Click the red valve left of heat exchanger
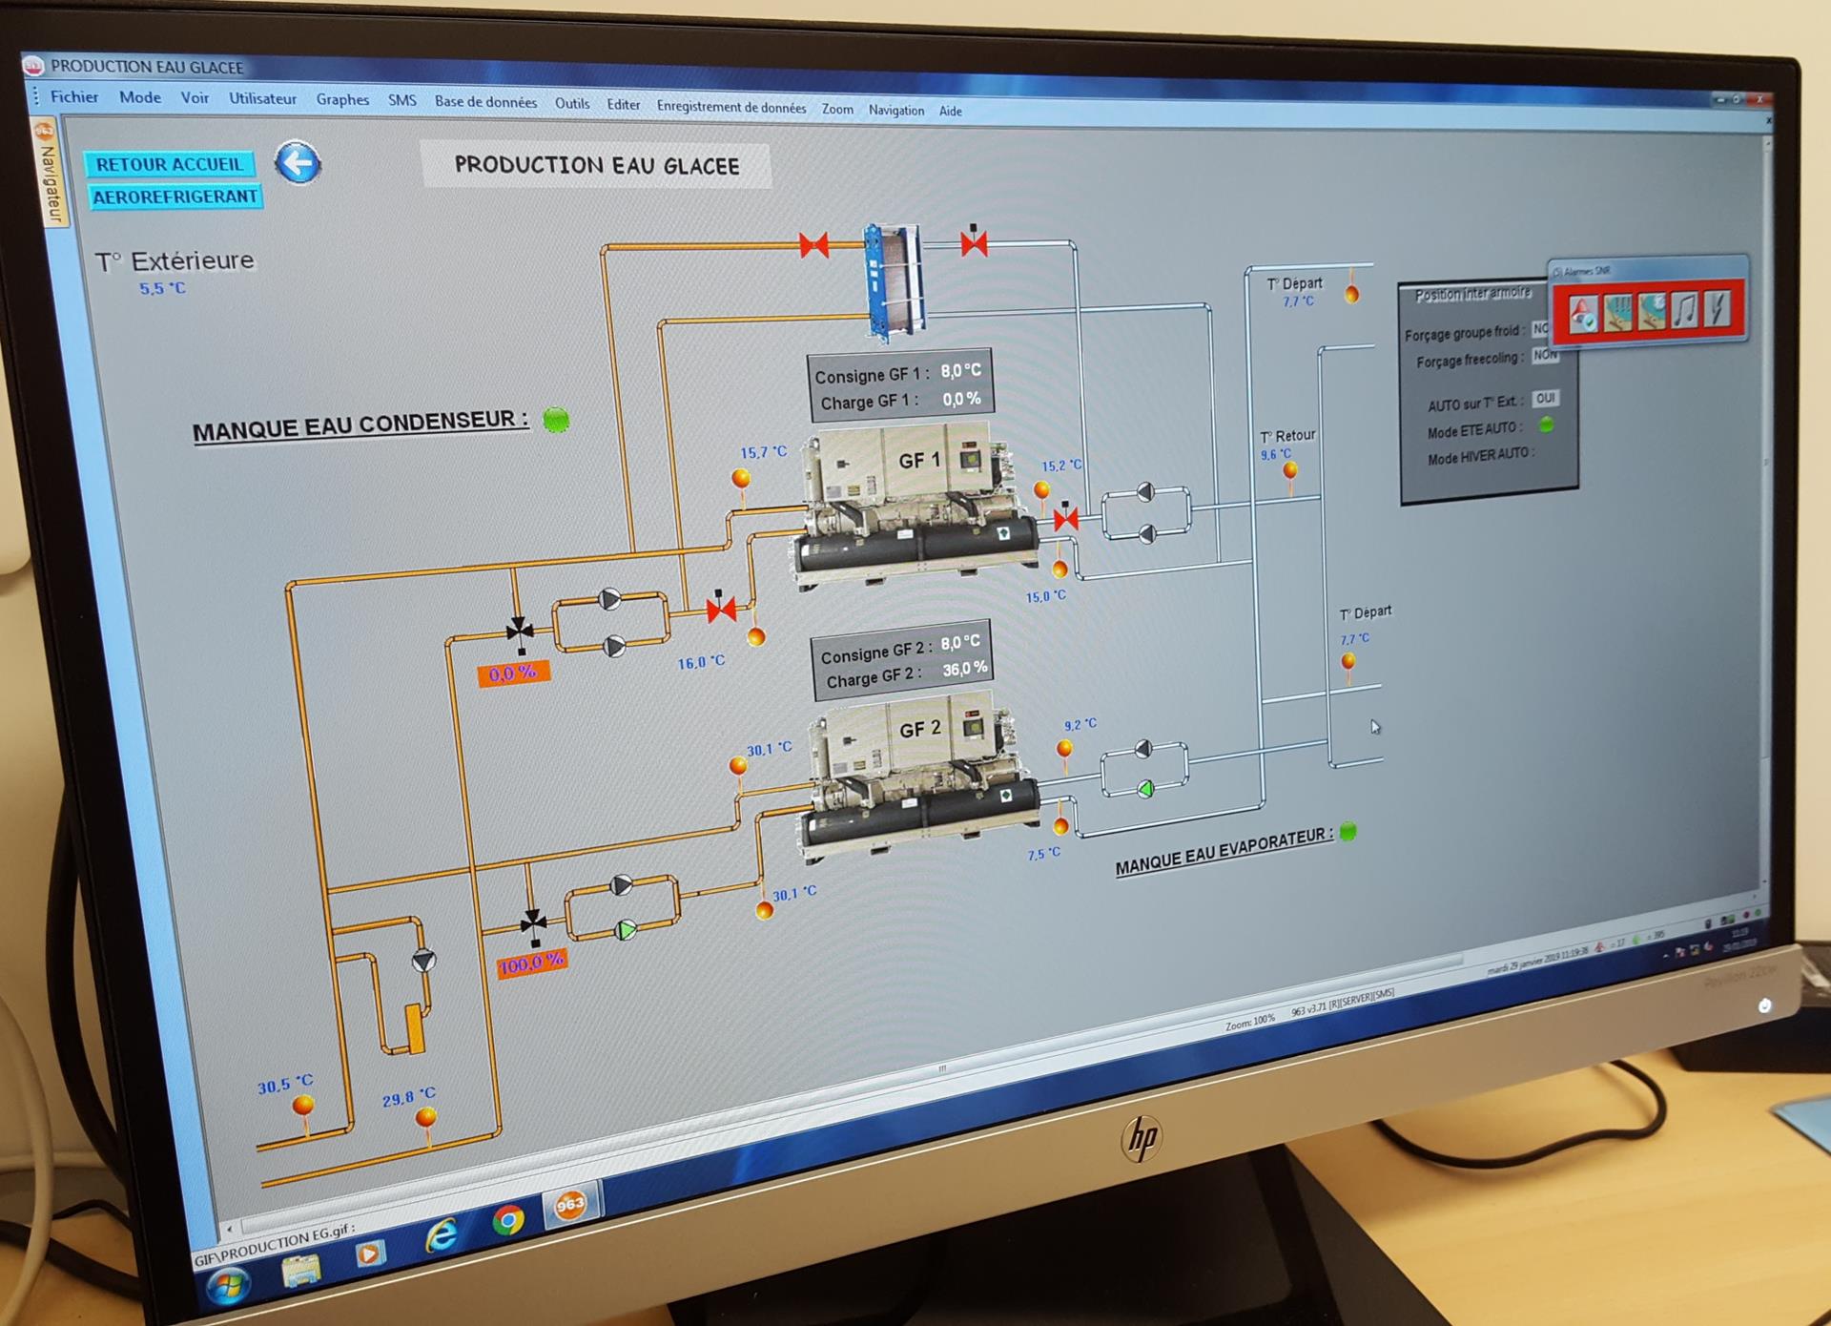1831x1326 pixels. [813, 245]
